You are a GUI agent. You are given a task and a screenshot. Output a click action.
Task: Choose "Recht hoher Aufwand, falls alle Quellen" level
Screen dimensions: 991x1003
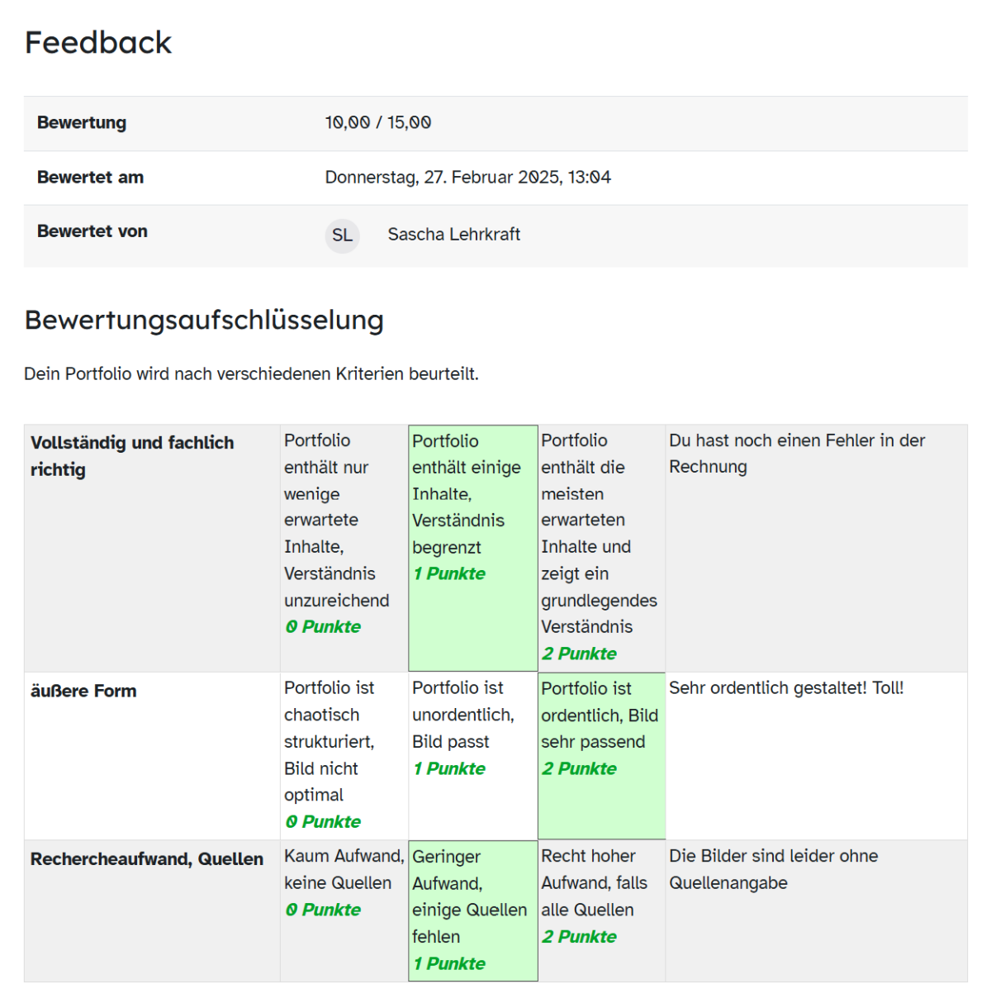click(x=600, y=896)
